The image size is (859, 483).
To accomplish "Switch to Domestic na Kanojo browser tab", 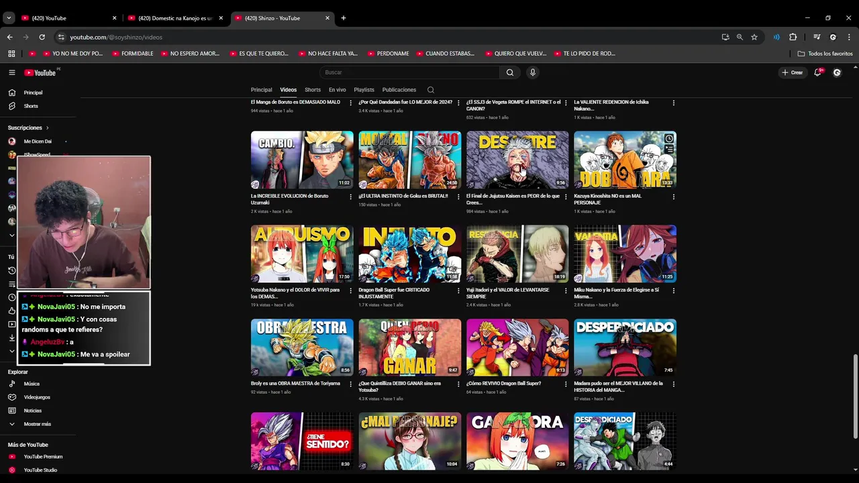I will [x=174, y=18].
